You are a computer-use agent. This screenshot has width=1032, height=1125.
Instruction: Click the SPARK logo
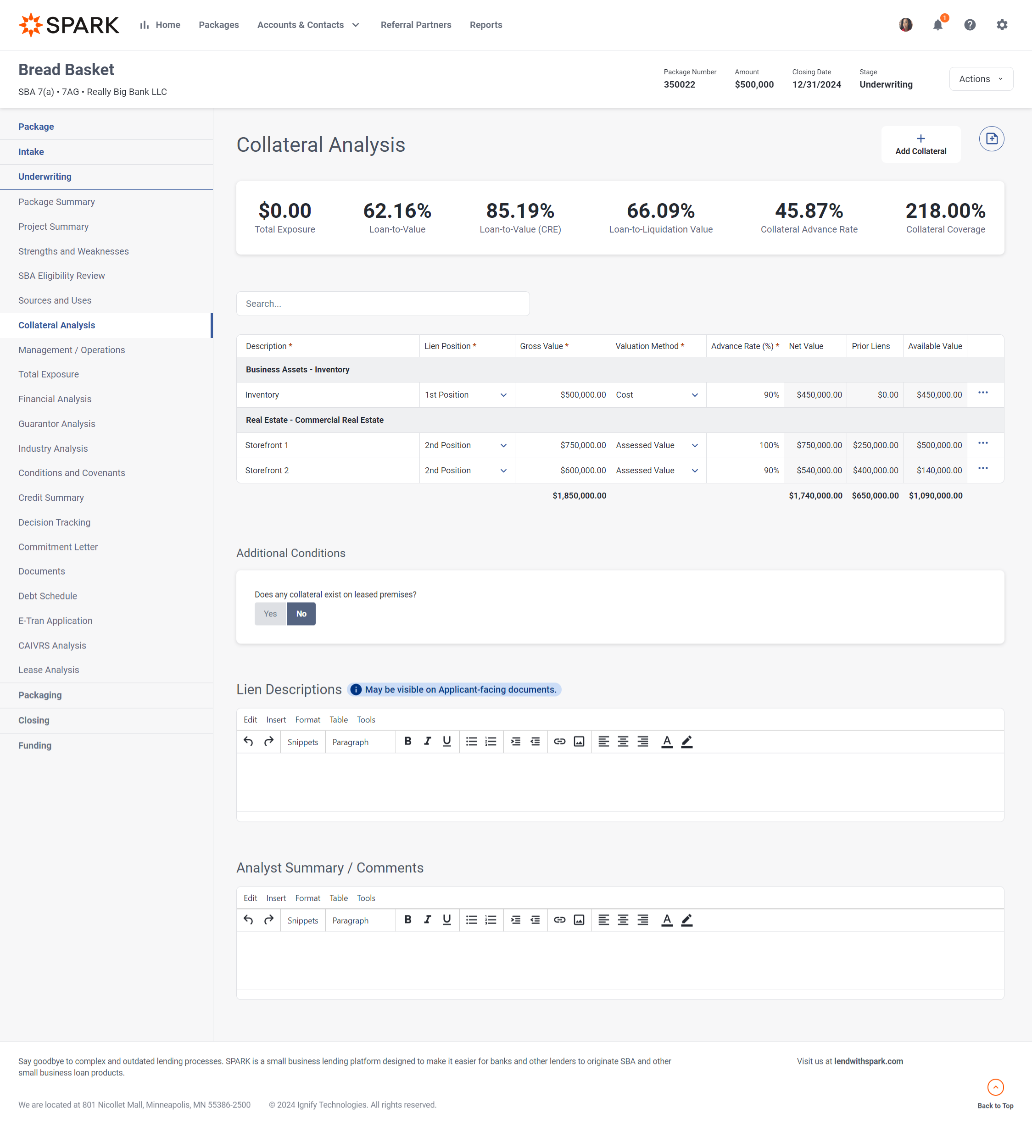pyautogui.click(x=69, y=25)
